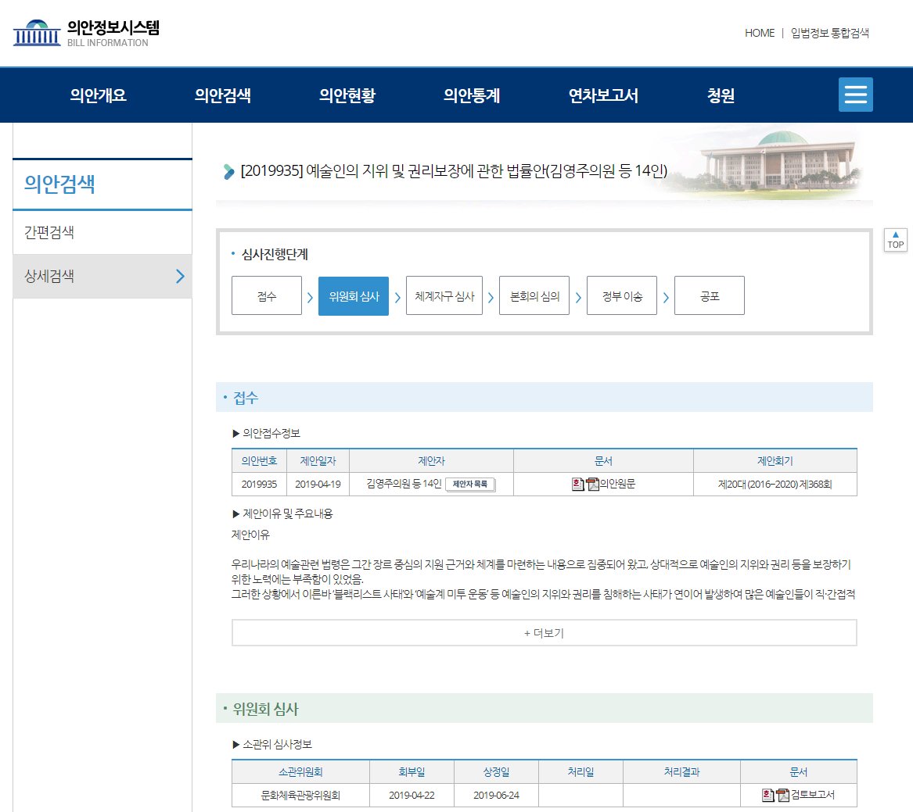
Task: Expand the proposal reason with + 더보기
Action: [545, 633]
